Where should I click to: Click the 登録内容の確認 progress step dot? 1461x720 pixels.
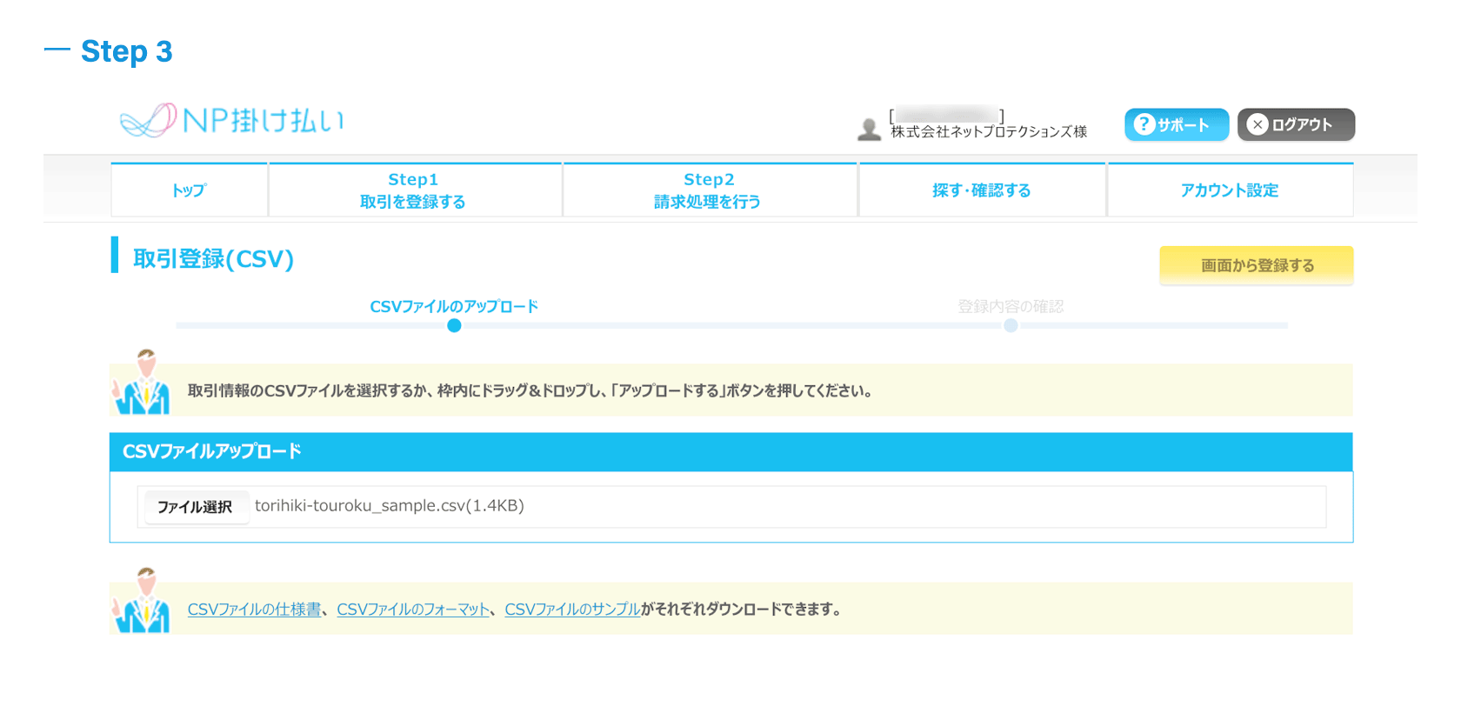point(1011,325)
